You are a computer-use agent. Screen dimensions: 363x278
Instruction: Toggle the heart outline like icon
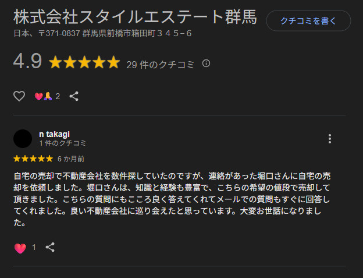pyautogui.click(x=19, y=96)
